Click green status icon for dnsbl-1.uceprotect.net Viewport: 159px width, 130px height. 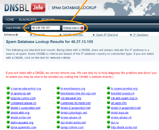coord(8,107)
